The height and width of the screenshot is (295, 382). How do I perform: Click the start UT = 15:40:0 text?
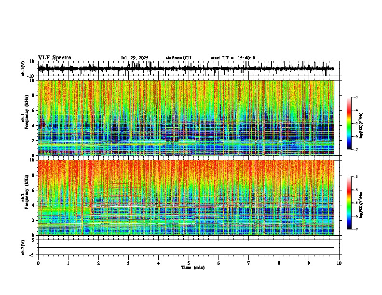[x=233, y=58]
